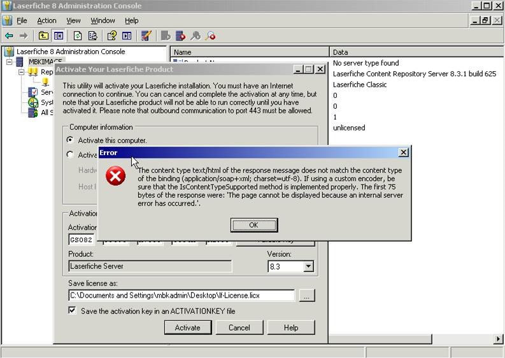505x358 pixels.
Task: Click the 'No server type found' value
Action: click(x=366, y=63)
